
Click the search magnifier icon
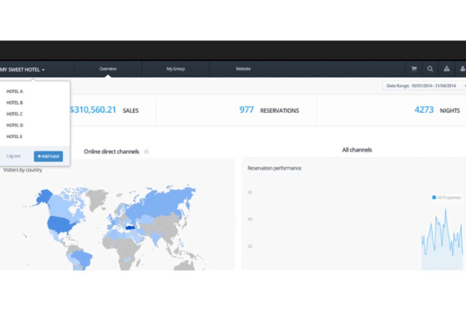tap(430, 69)
